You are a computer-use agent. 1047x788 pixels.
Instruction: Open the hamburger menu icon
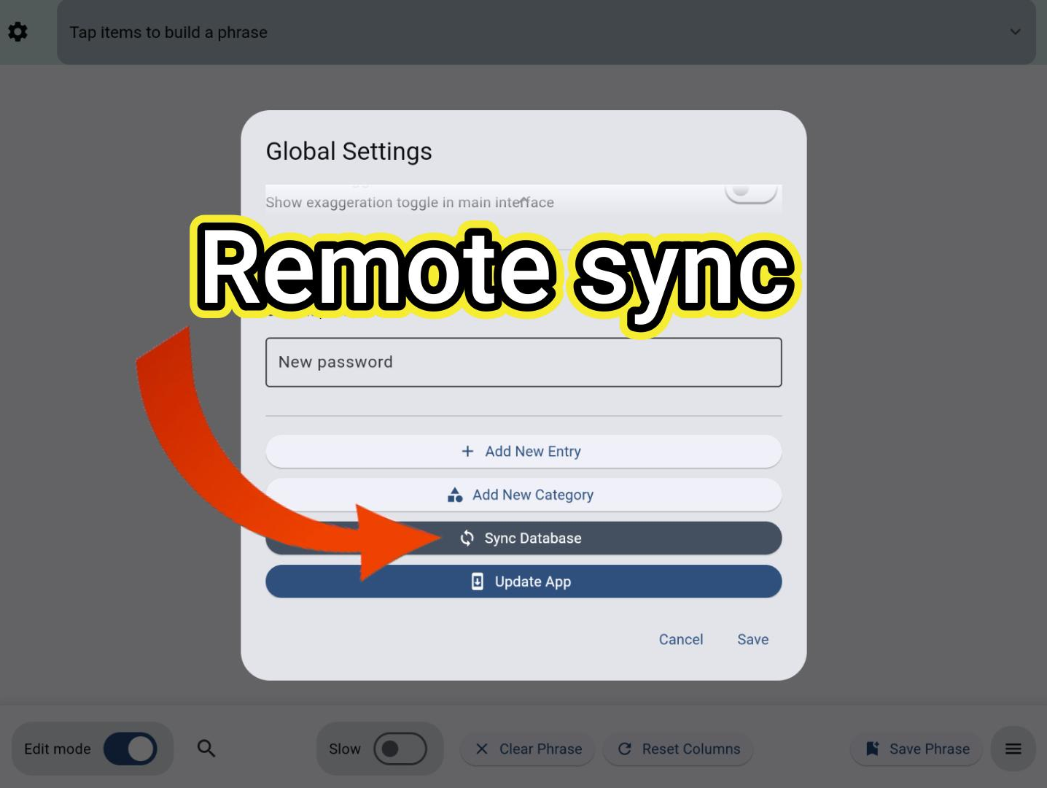[x=1013, y=749]
